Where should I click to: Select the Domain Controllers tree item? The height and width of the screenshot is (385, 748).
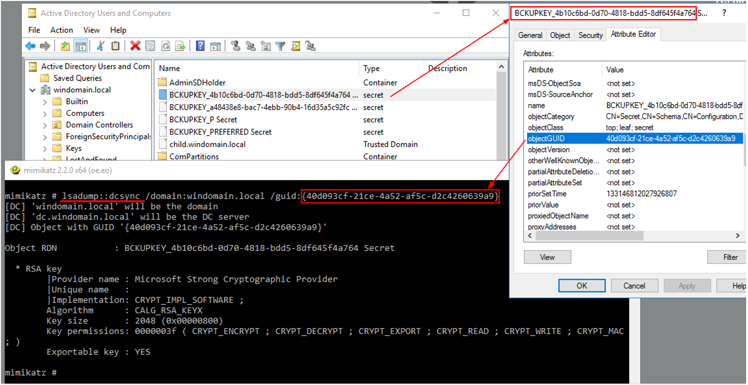click(99, 125)
